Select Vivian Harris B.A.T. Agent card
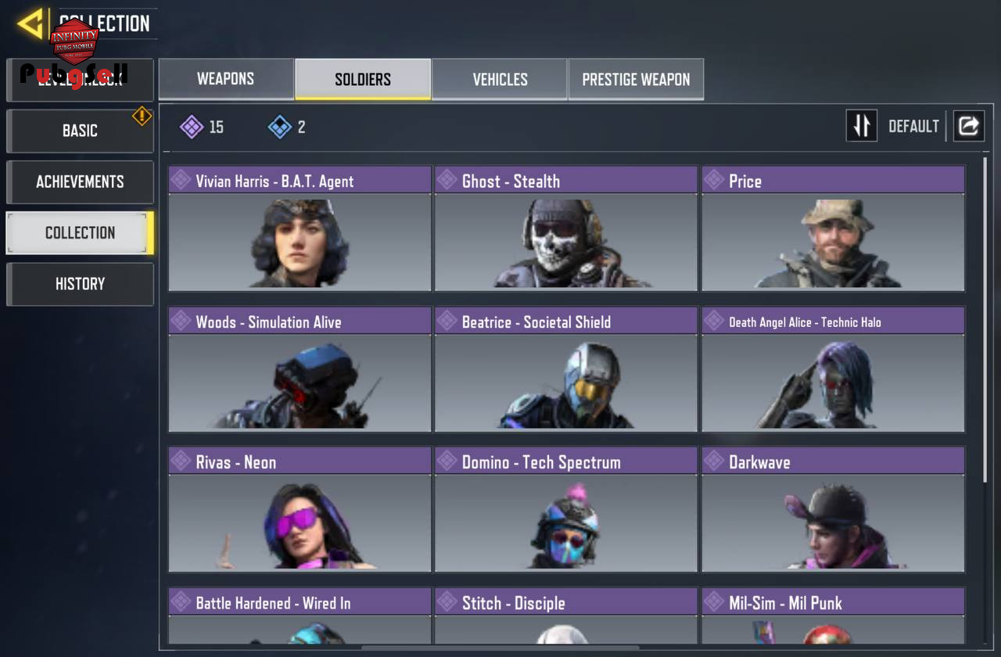This screenshot has height=657, width=1001. (300, 228)
